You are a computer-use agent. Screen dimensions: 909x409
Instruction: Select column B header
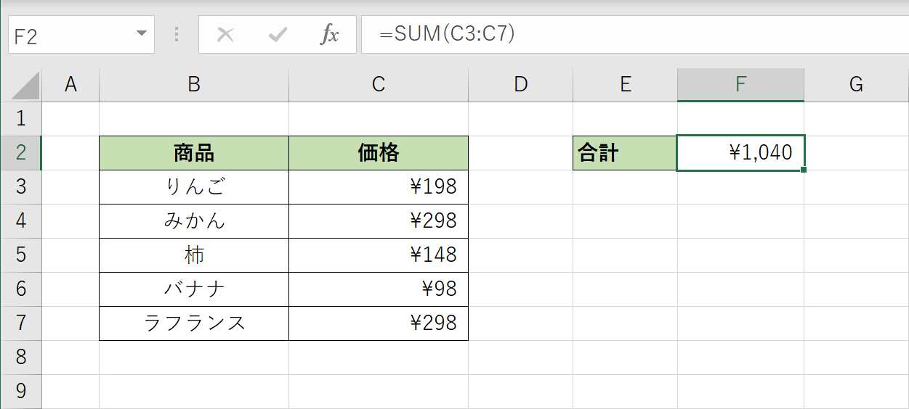[x=193, y=85]
